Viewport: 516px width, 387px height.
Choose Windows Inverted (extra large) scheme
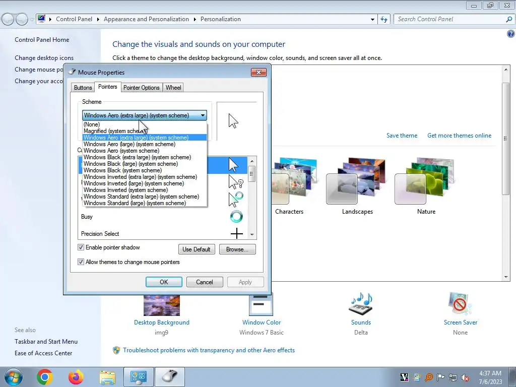[x=145, y=177]
